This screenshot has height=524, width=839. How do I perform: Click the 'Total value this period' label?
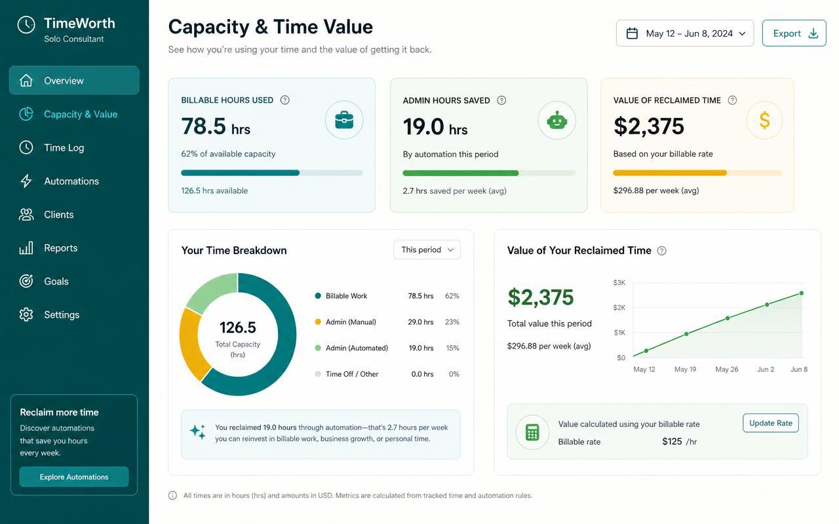pos(549,324)
